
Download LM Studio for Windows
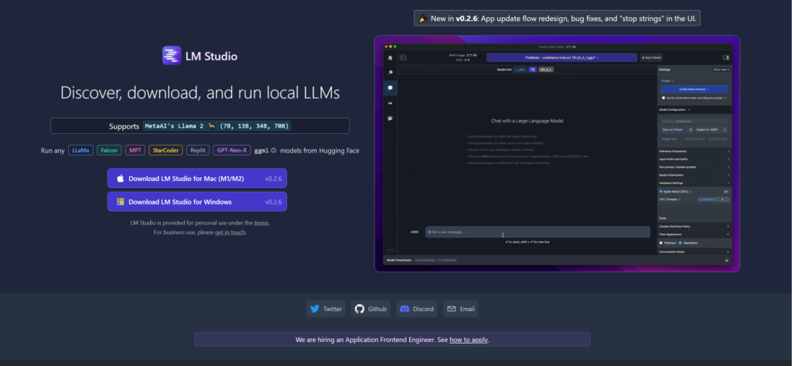197,202
